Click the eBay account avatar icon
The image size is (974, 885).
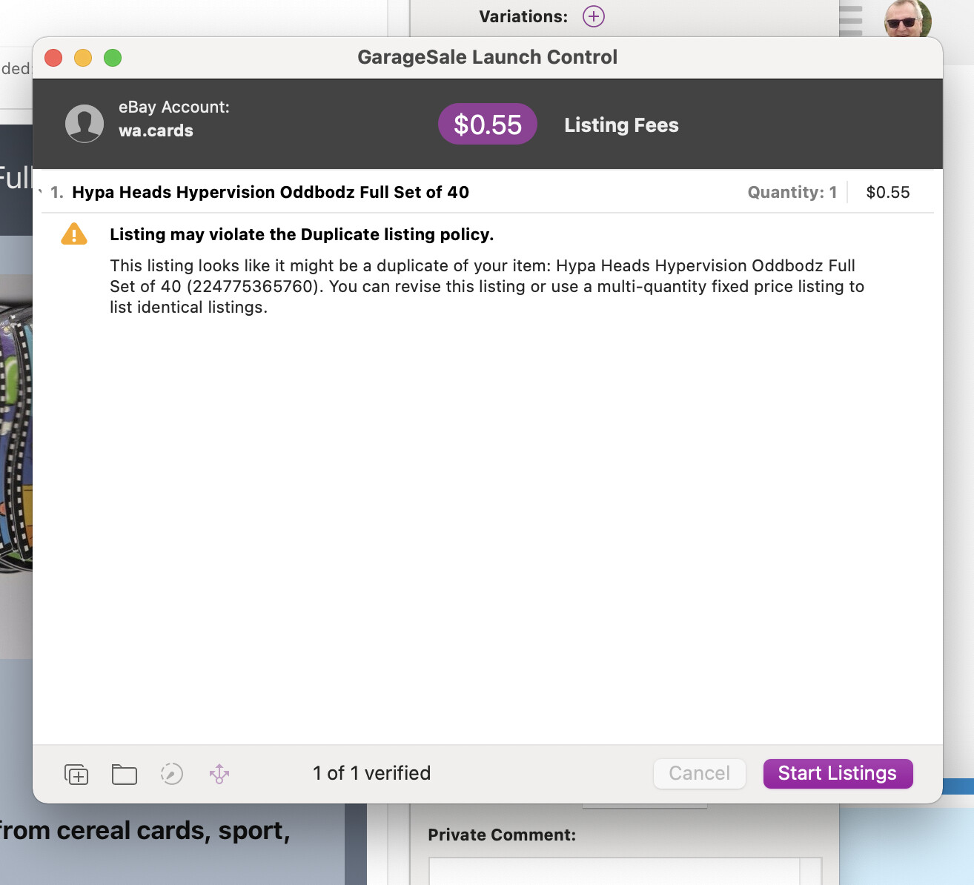coord(85,123)
